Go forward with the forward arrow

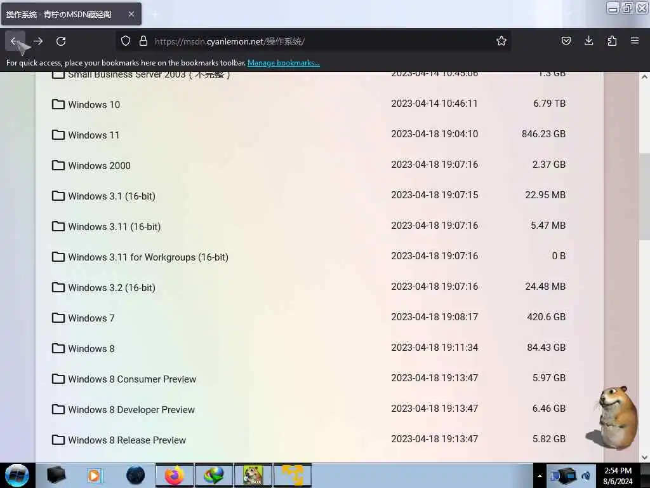[x=38, y=41]
